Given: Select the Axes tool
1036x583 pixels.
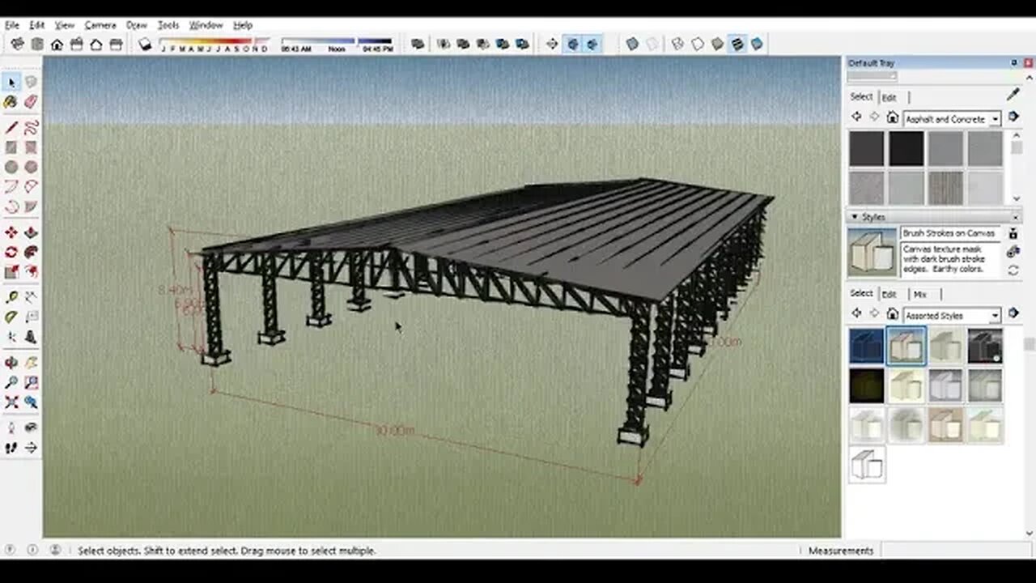Looking at the screenshot, I should [x=11, y=337].
